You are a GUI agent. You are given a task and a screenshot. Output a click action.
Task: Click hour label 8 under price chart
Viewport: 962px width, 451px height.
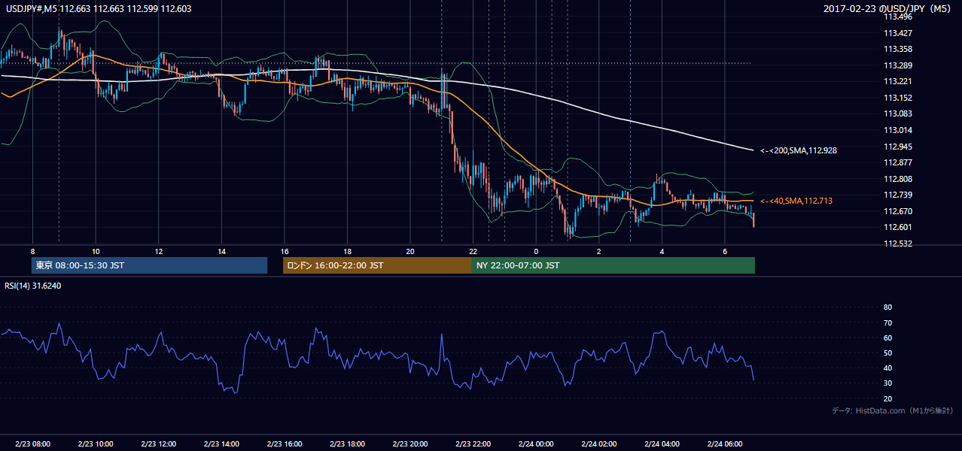coord(32,251)
